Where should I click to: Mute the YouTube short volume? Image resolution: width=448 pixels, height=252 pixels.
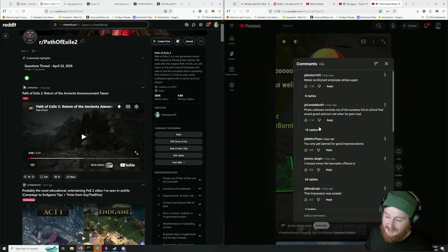pyautogui.click(x=295, y=41)
